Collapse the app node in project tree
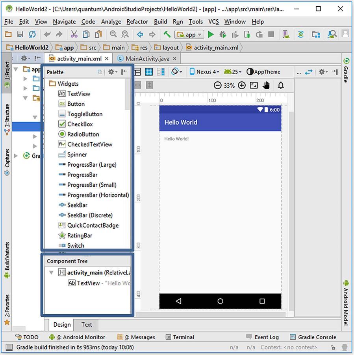The image size is (354, 355). (16, 69)
